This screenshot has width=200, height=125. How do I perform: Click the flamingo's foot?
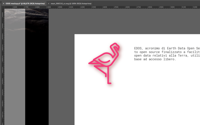tap(109, 83)
